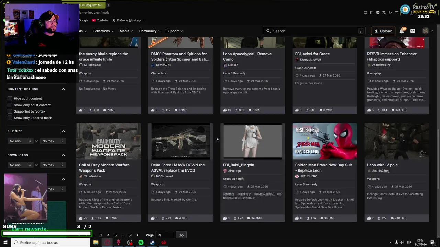440x247 pixels.
Task: Open Leon with IV pole mod title
Action: point(382,165)
